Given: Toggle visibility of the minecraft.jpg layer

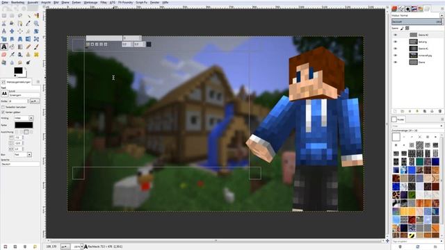Looking at the screenshot, I should (x=396, y=56).
